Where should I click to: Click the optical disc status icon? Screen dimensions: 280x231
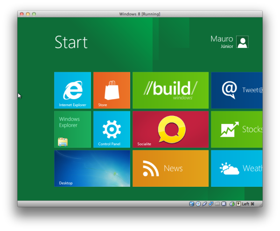pos(198,204)
